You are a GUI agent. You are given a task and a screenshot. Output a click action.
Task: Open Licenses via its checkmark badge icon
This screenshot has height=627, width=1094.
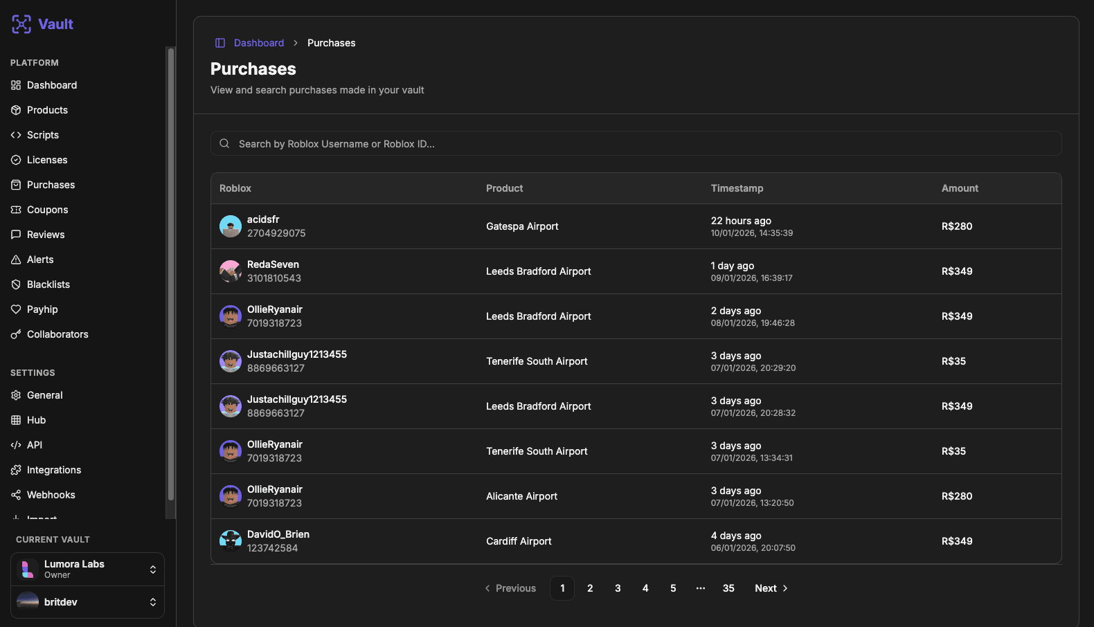(16, 160)
